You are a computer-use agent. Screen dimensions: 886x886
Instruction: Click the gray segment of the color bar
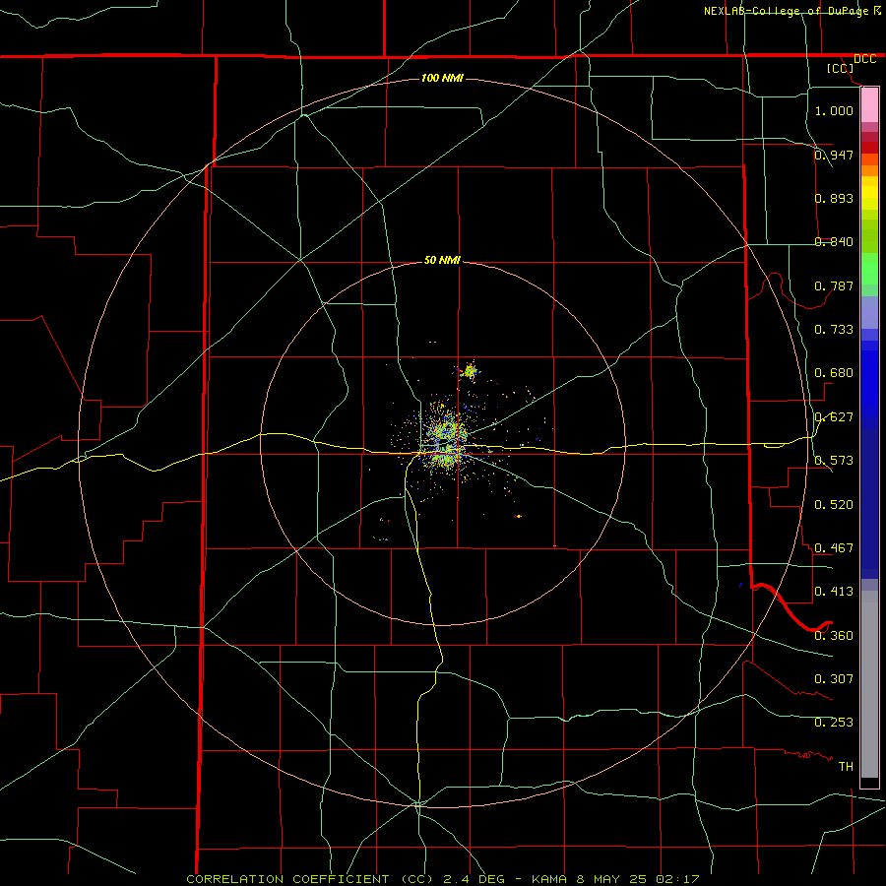pyautogui.click(x=869, y=684)
